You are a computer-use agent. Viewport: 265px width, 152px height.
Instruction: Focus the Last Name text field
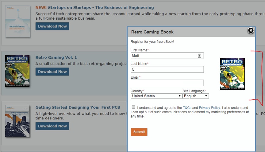[167, 69]
